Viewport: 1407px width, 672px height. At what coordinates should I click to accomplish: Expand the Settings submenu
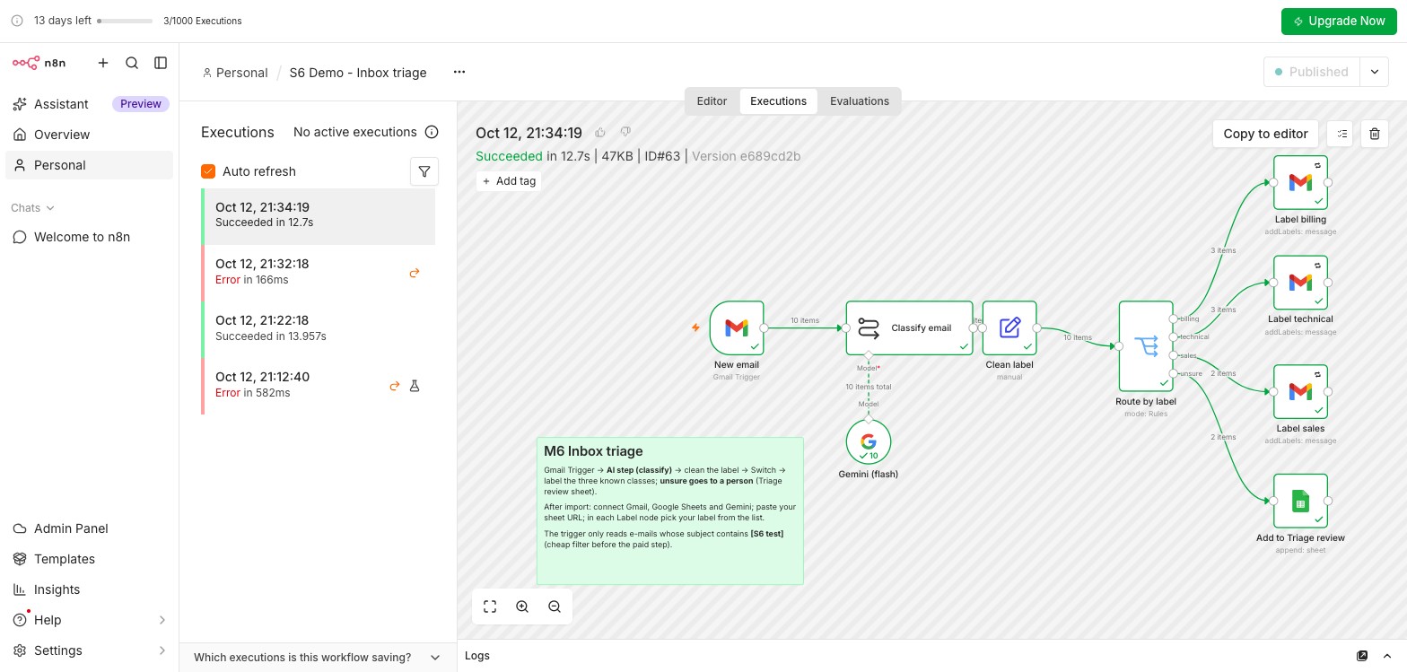click(x=162, y=650)
